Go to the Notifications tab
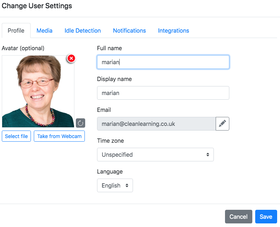The width and height of the screenshot is (280, 227). pos(129,30)
